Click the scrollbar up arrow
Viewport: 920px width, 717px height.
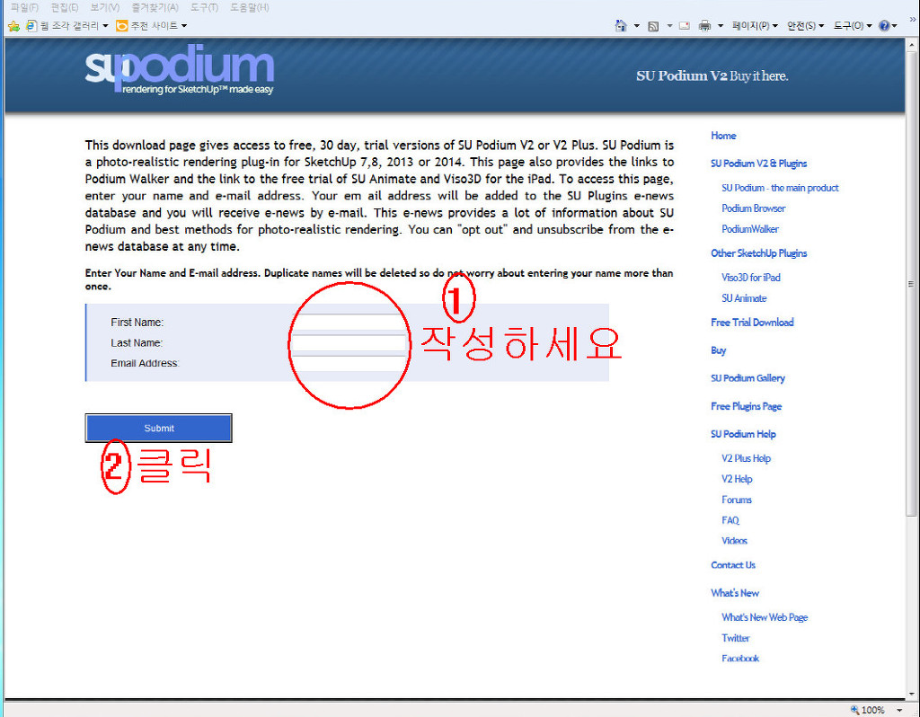[911, 45]
